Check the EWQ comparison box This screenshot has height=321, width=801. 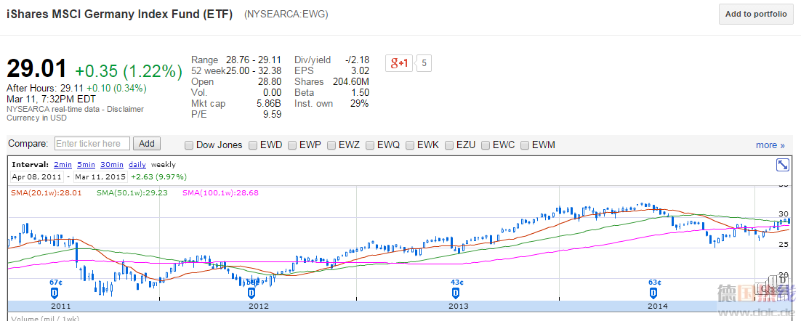point(370,145)
